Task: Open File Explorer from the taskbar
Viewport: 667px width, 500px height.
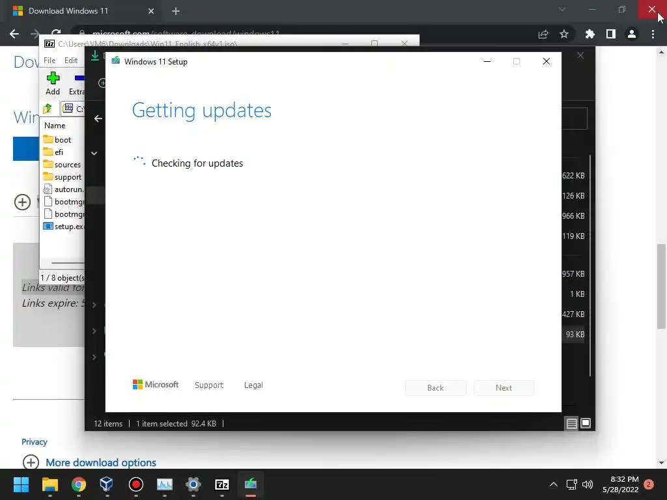Action: click(x=50, y=484)
